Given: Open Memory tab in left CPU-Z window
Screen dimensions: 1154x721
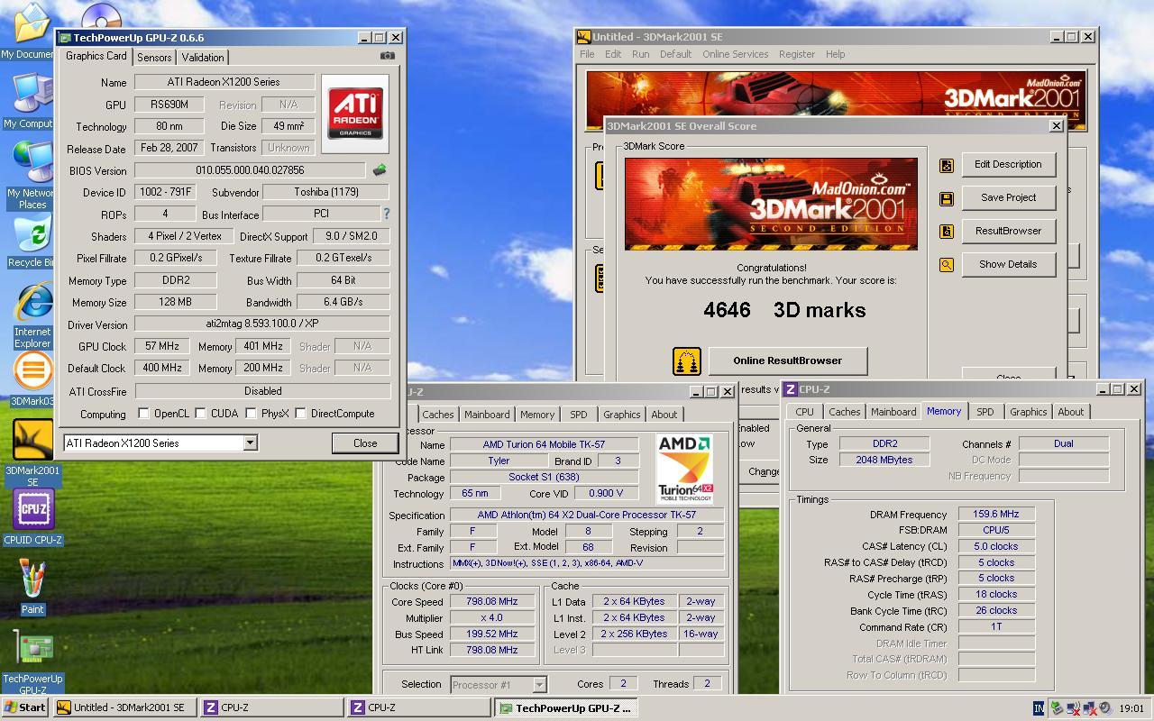Looking at the screenshot, I should coord(537,415).
